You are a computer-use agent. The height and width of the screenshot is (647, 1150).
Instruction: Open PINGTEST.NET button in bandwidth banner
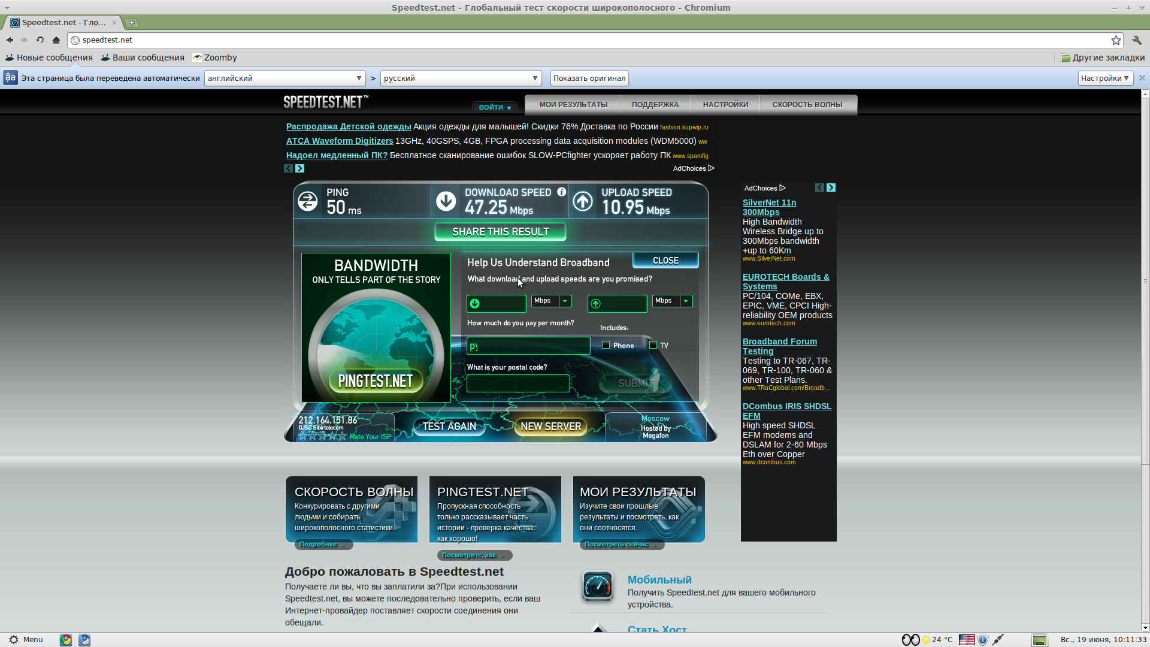[376, 381]
